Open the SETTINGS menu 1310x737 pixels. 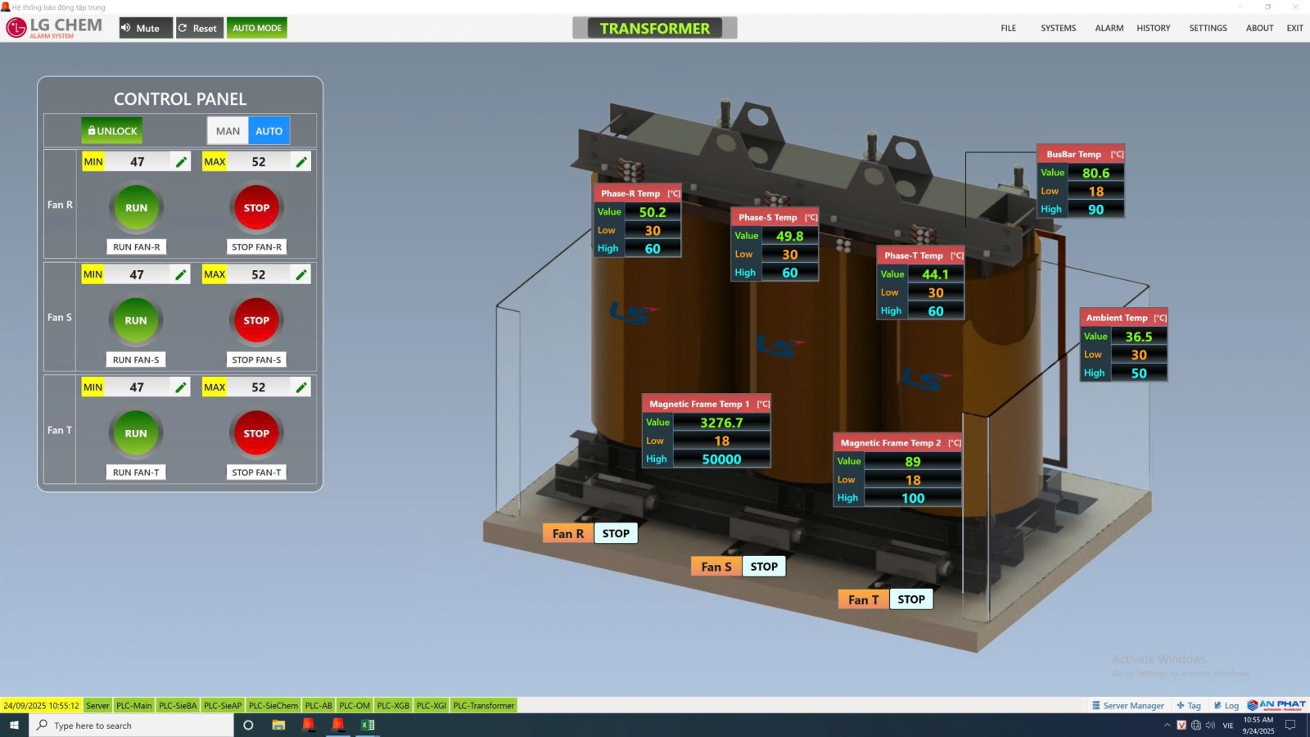coord(1208,28)
